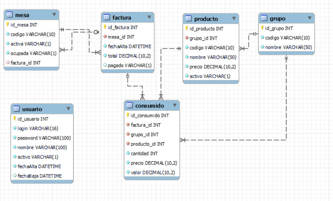This screenshot has height=201, width=333.
Task: Click the producto table icon
Action: coord(188,19)
